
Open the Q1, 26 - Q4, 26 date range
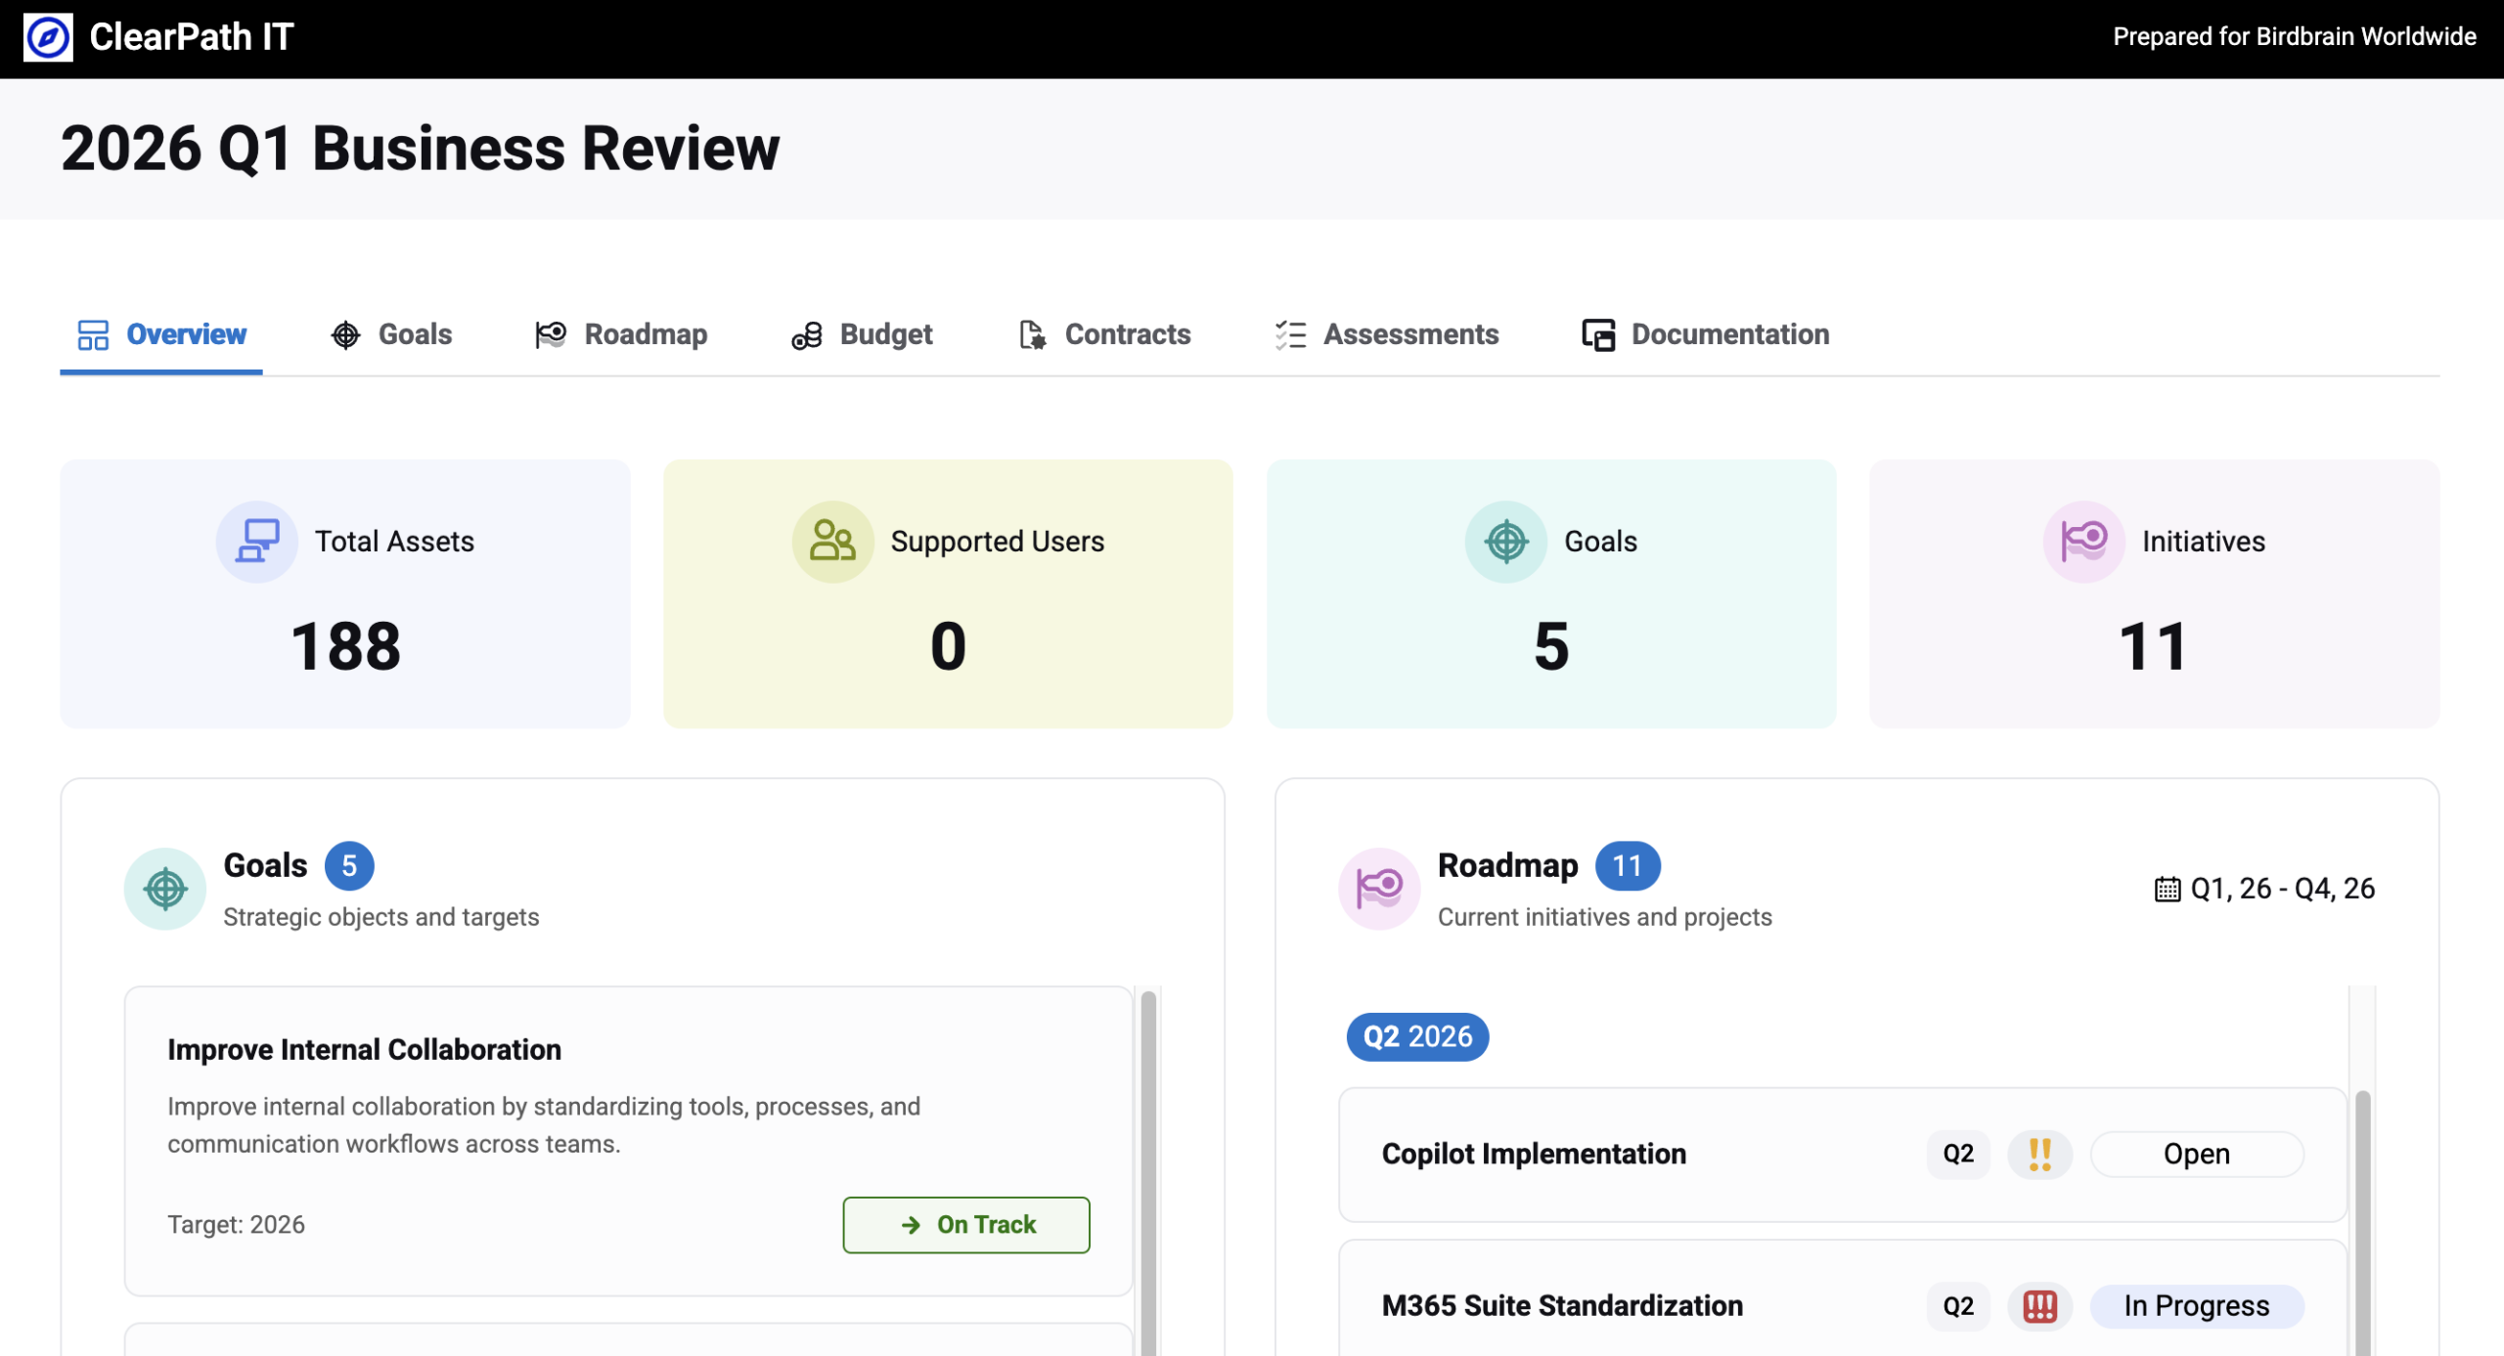point(2265,889)
